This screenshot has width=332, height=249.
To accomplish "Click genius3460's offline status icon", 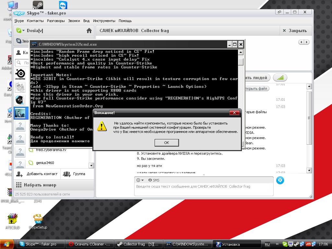I will (x=31, y=163).
